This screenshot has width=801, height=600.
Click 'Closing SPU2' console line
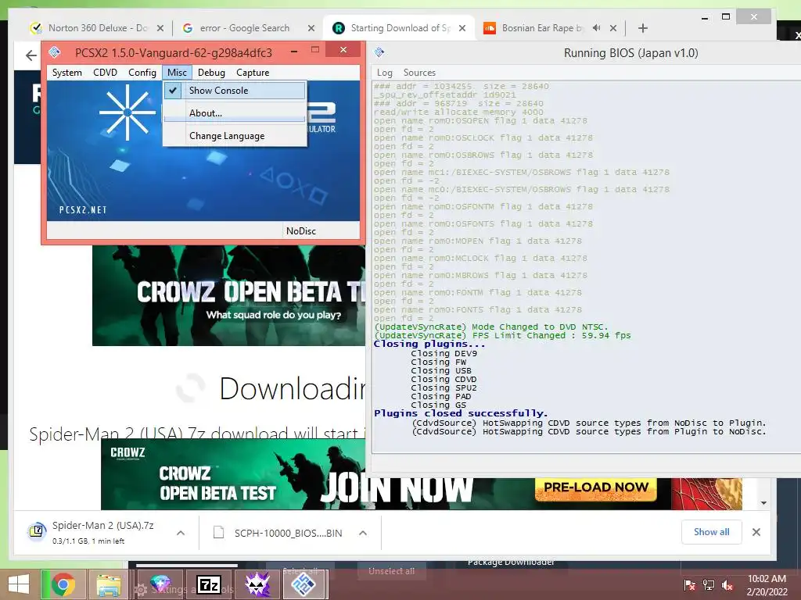point(444,387)
